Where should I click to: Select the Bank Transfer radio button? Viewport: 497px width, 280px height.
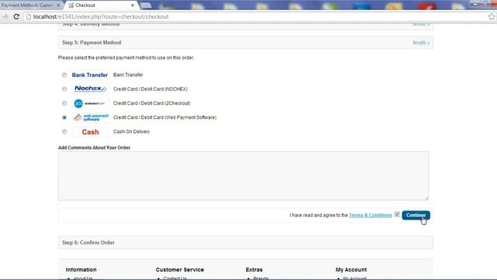pyautogui.click(x=64, y=75)
